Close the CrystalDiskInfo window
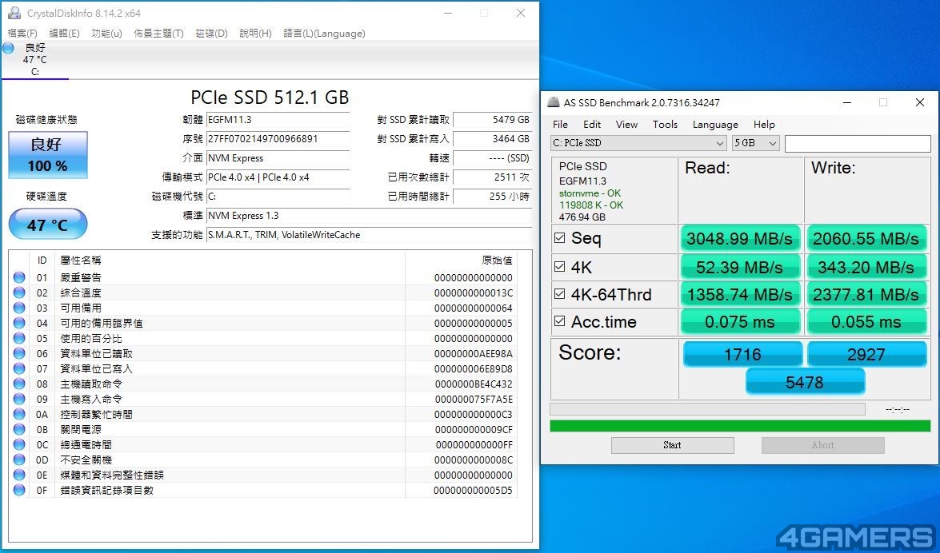This screenshot has width=940, height=553. tap(520, 13)
